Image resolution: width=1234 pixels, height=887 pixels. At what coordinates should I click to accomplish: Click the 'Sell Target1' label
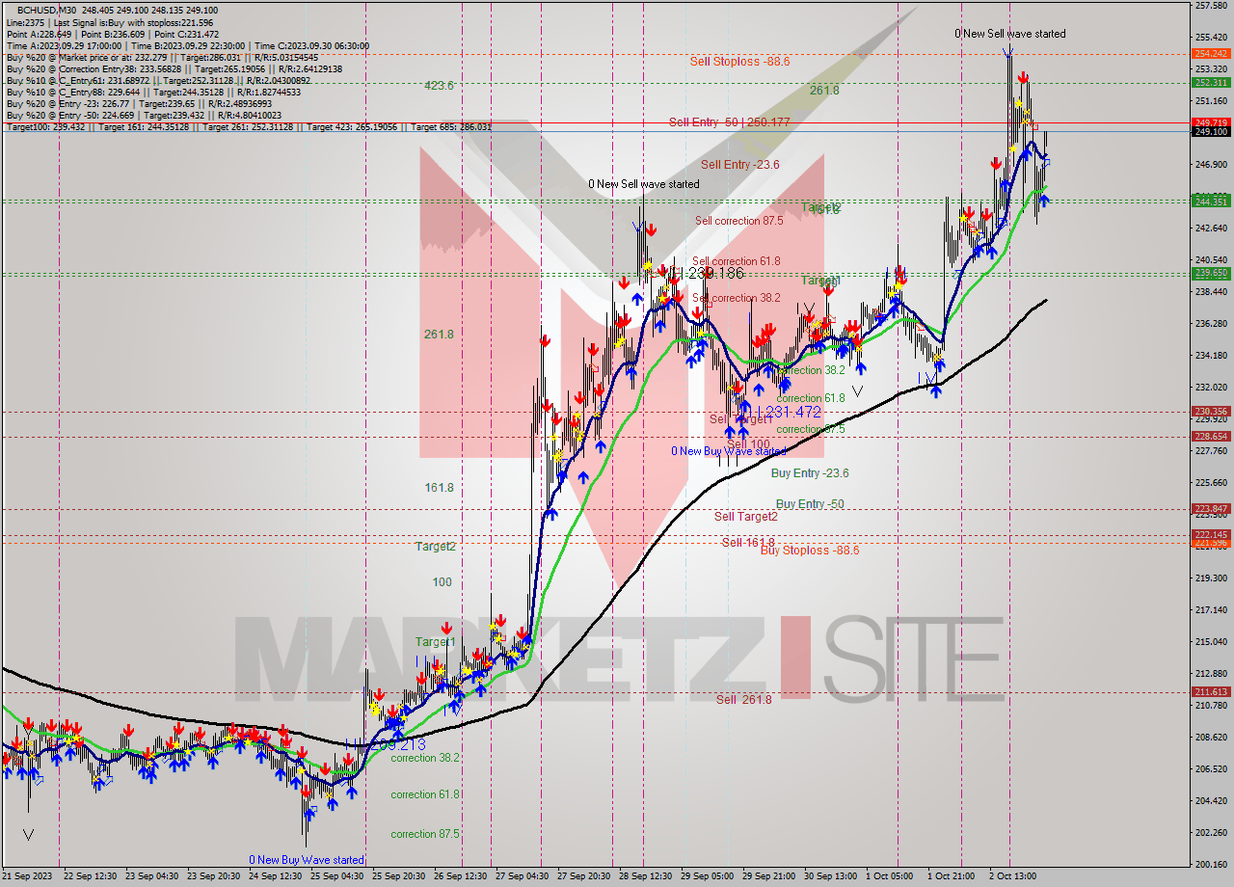[740, 419]
